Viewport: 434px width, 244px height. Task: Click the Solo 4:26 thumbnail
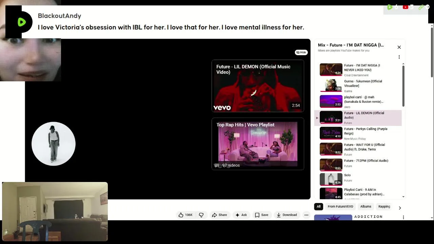331,180
